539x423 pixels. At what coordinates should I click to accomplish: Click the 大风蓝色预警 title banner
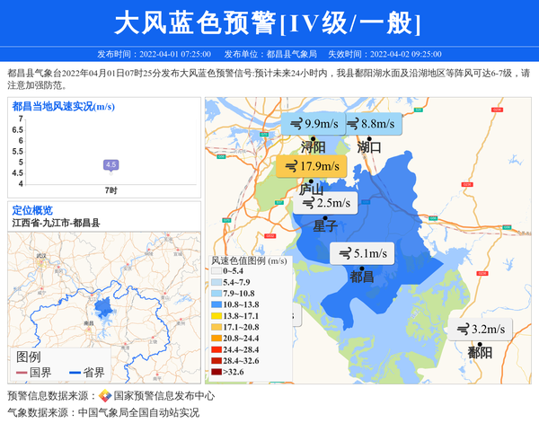269,22
